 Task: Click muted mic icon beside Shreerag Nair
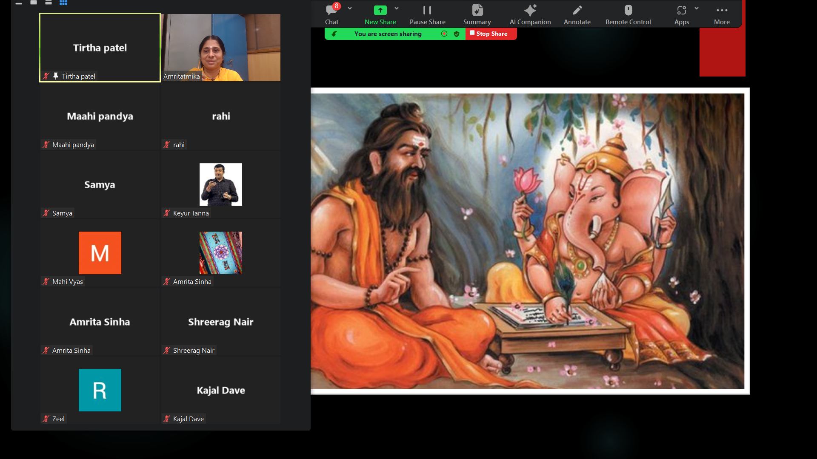tap(167, 350)
